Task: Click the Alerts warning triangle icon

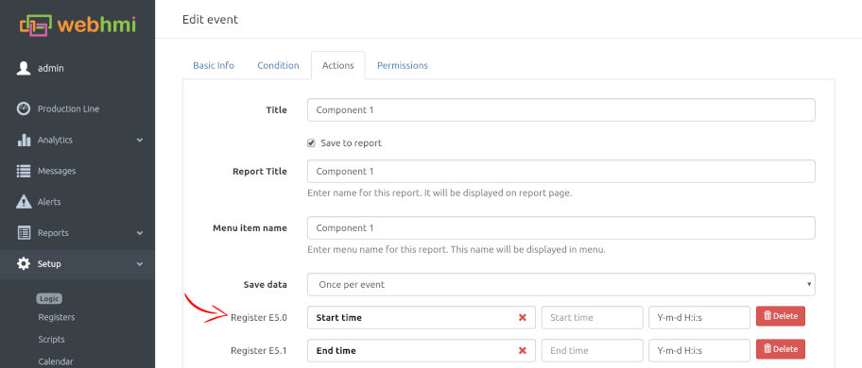Action: (24, 202)
